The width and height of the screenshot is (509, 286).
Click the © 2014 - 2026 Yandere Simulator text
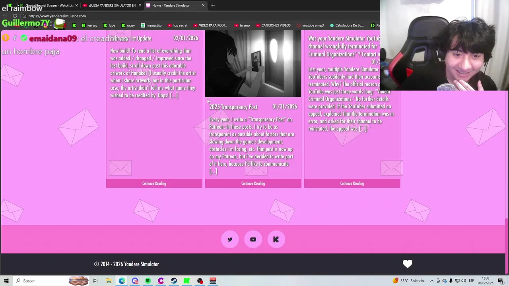pyautogui.click(x=126, y=264)
